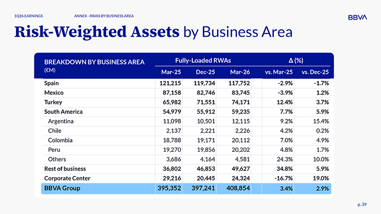This screenshot has height=214, width=381.
Task: Click the 'Chile' row label
Action: pos(55,130)
